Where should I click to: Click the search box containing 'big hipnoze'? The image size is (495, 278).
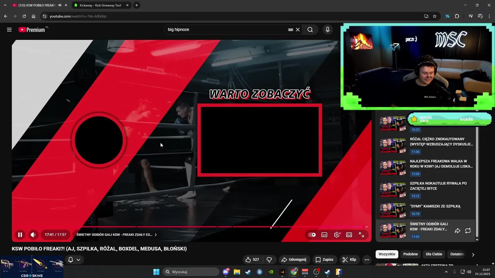(x=226, y=29)
